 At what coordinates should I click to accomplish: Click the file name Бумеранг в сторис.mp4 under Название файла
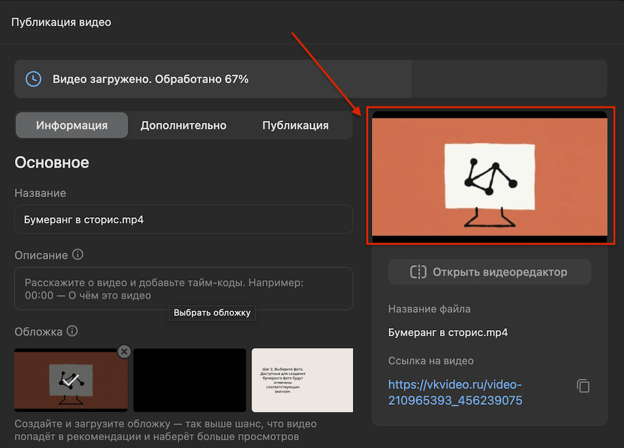click(x=447, y=333)
